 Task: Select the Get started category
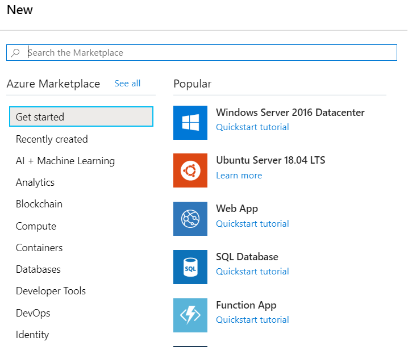tap(81, 117)
